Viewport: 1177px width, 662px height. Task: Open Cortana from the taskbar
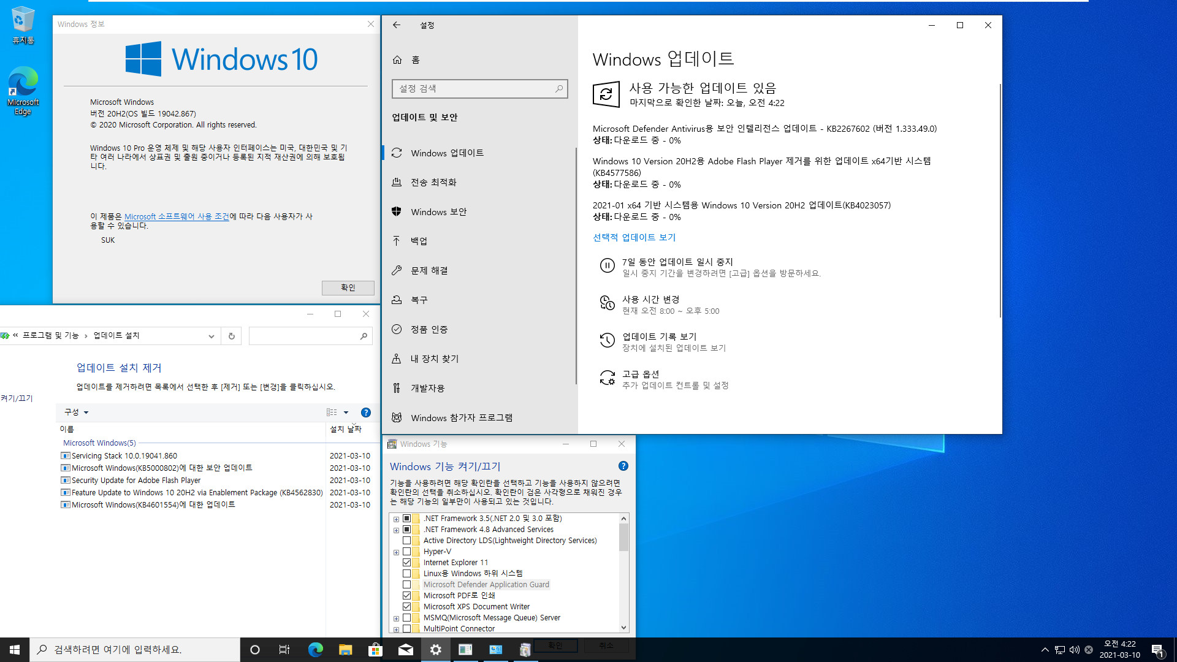click(x=255, y=650)
